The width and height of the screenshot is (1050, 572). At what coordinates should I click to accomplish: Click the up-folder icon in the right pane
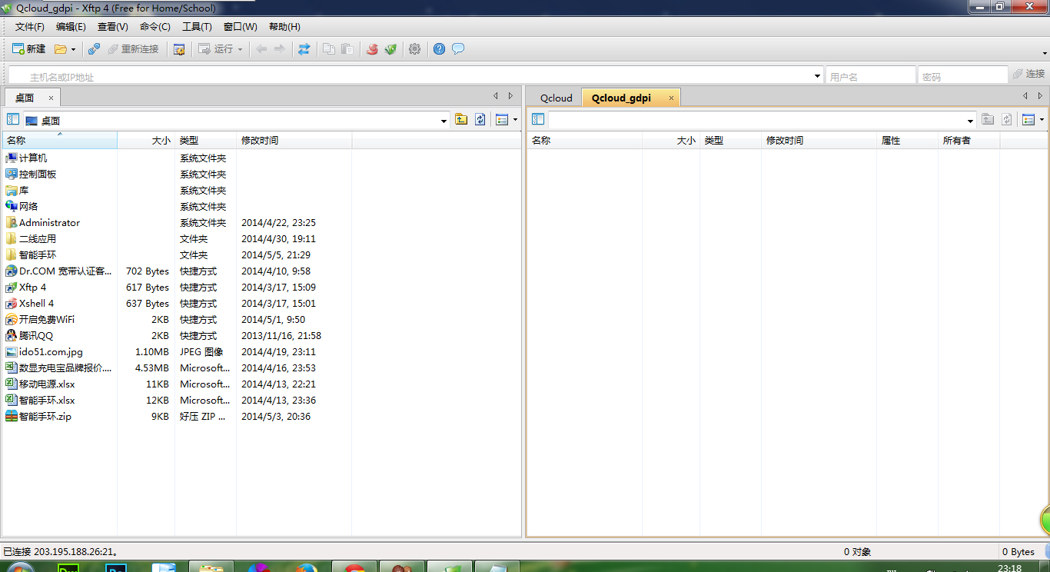[988, 119]
